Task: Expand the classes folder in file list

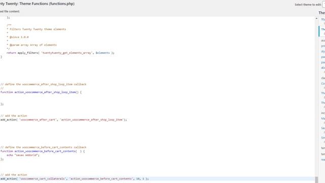Action: click(323, 78)
